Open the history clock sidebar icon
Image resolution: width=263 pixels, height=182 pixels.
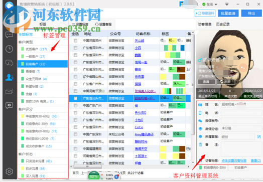point(9,49)
